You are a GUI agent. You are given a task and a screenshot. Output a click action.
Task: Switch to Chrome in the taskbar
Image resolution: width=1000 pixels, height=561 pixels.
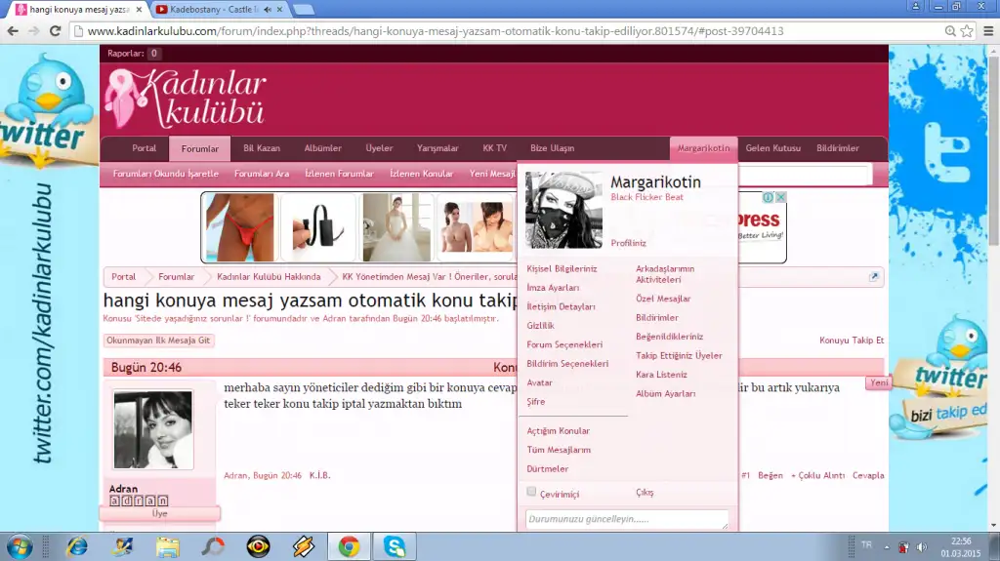tap(349, 547)
